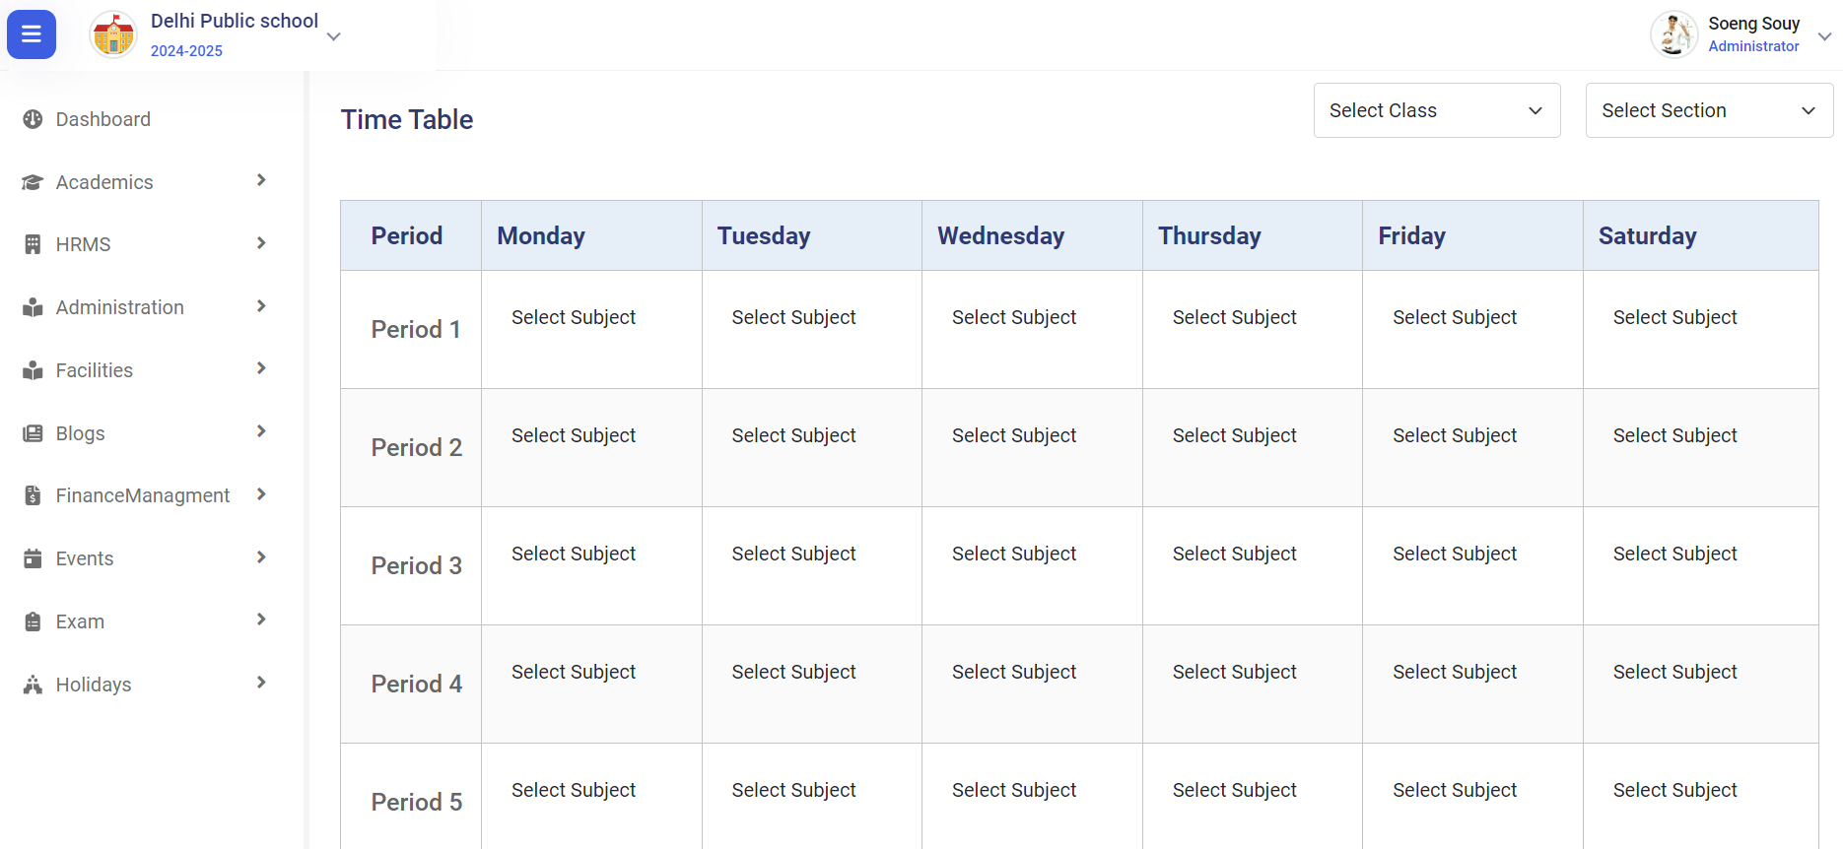Click the Dashboard gauge icon
Viewport: 1843px width, 849px height.
pos(33,119)
